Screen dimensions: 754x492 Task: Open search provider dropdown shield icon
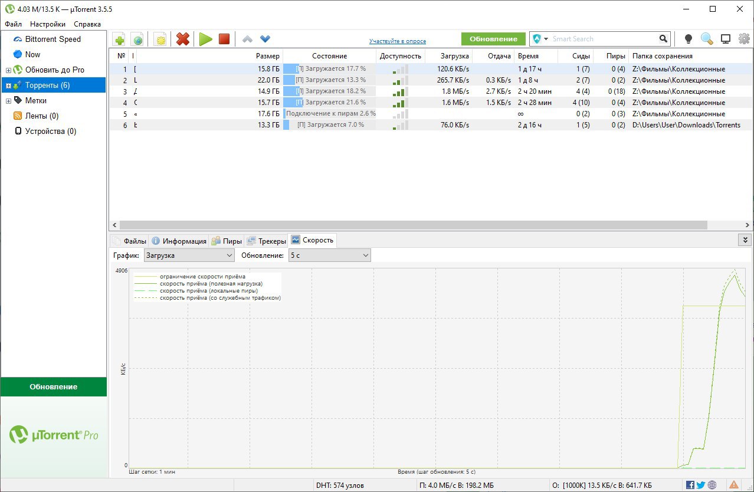[x=540, y=39]
